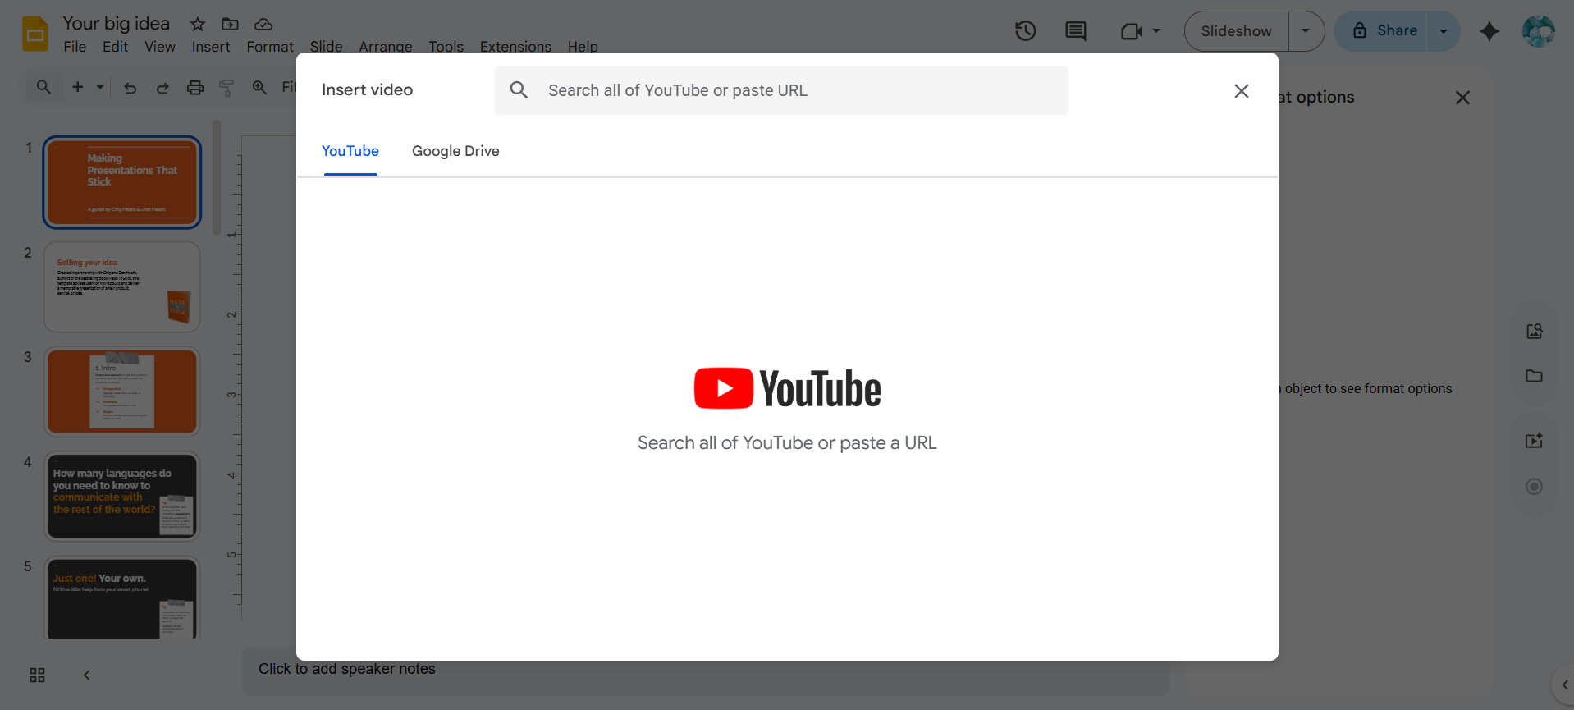Image resolution: width=1574 pixels, height=710 pixels.
Task: Click the camera meeting icon
Action: 1132,31
